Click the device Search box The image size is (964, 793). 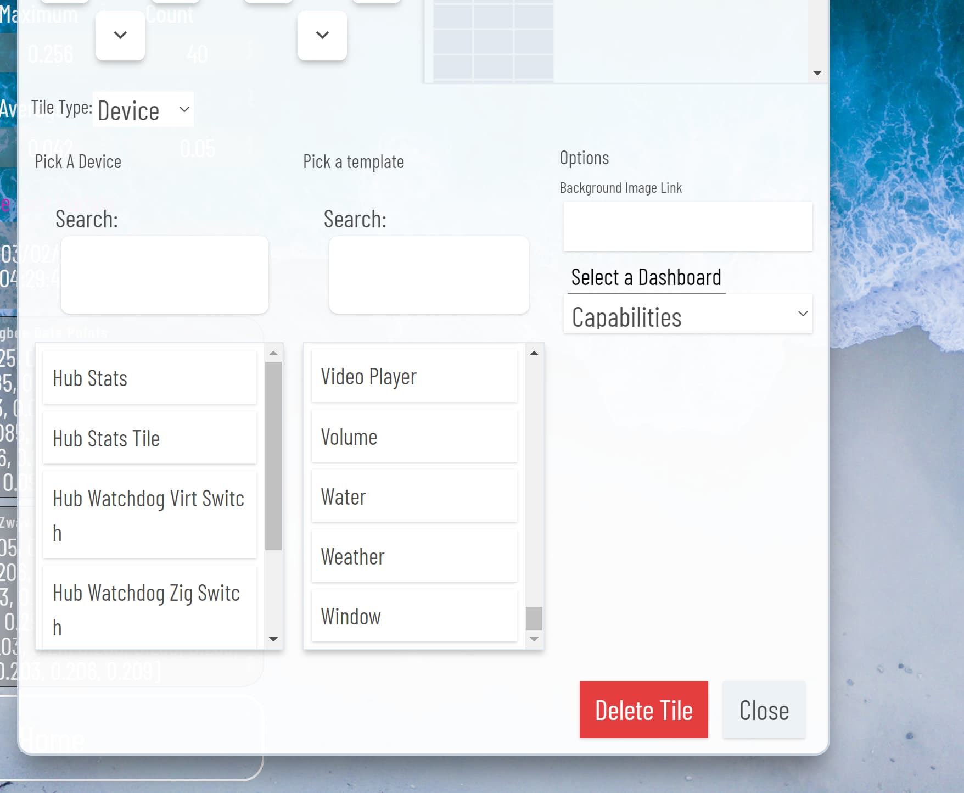(164, 275)
